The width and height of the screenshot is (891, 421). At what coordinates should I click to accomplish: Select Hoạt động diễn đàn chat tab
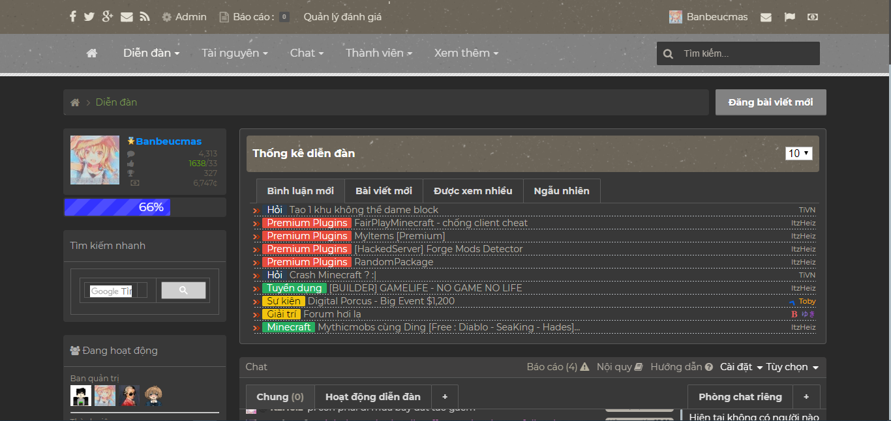click(373, 397)
